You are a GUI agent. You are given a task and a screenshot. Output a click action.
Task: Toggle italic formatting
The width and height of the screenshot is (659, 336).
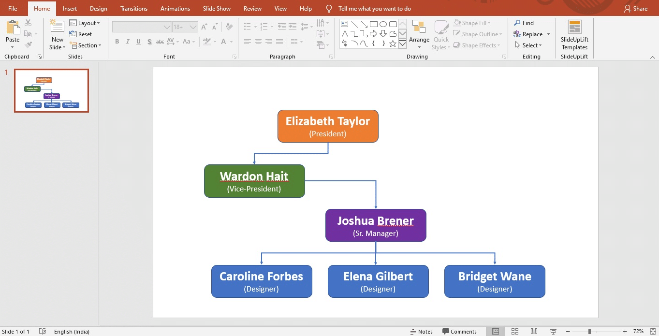tap(127, 42)
